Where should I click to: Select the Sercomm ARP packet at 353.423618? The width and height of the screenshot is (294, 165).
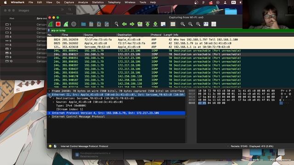point(170,47)
